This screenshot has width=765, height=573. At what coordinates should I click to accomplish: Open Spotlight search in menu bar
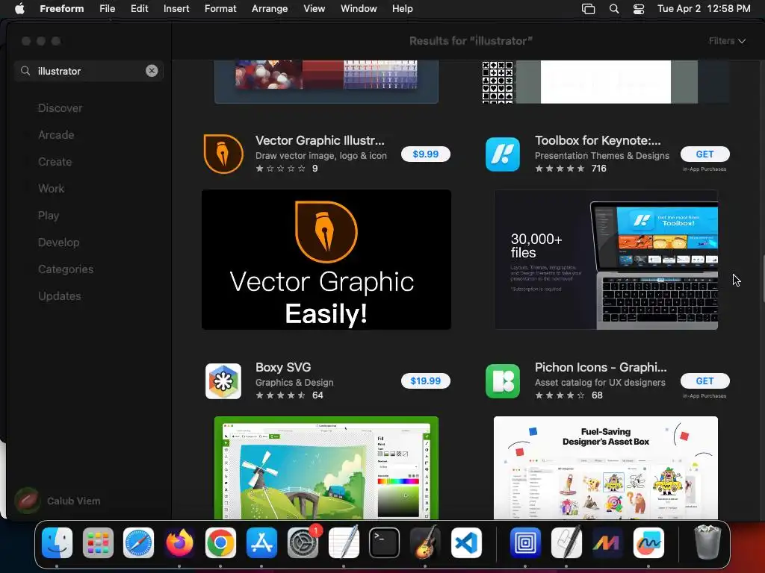tap(614, 9)
